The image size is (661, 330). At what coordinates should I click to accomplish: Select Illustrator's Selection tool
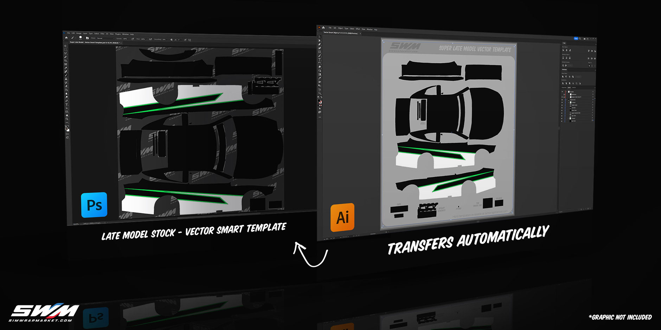point(319,37)
